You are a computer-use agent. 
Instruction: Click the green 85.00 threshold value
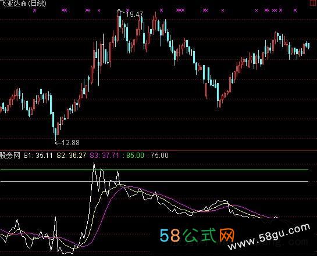coord(135,156)
